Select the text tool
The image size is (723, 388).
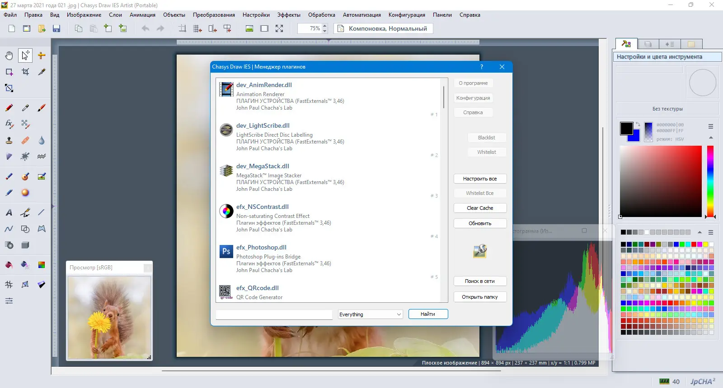point(9,212)
